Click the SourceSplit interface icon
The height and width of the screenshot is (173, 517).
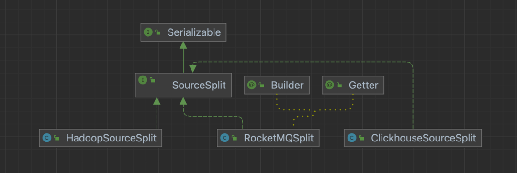pyautogui.click(x=143, y=80)
